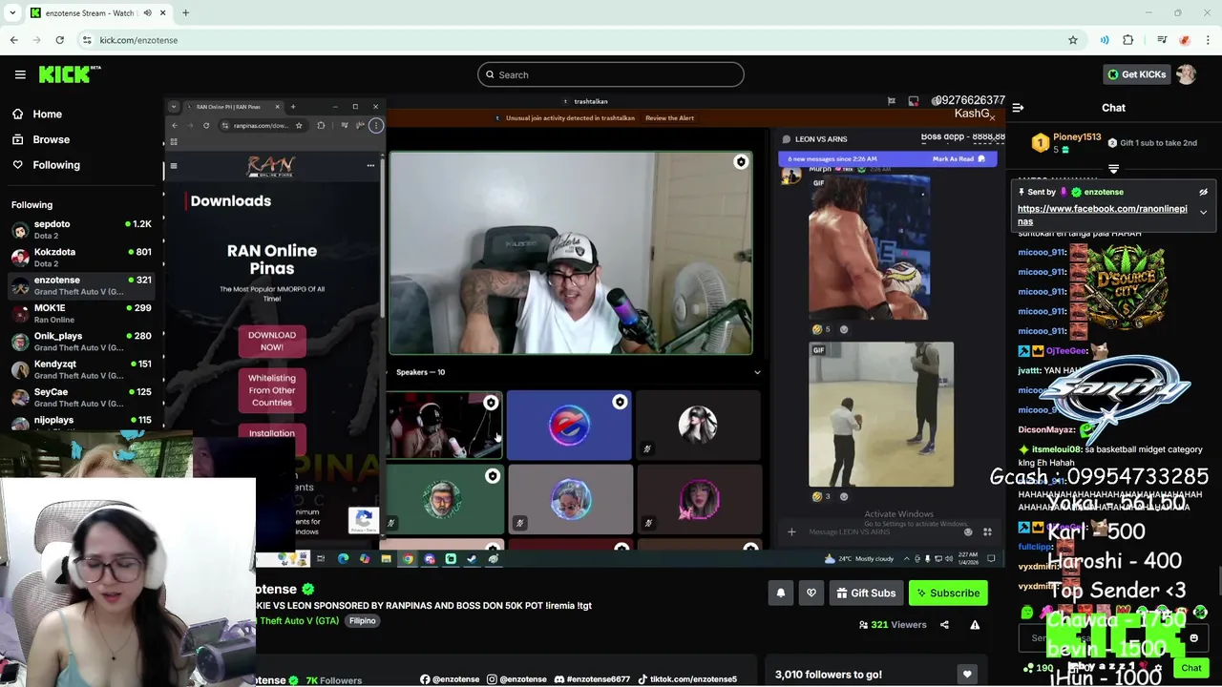1222x687 pixels.
Task: Click the kick.com/enzotense address bar
Action: [x=573, y=40]
